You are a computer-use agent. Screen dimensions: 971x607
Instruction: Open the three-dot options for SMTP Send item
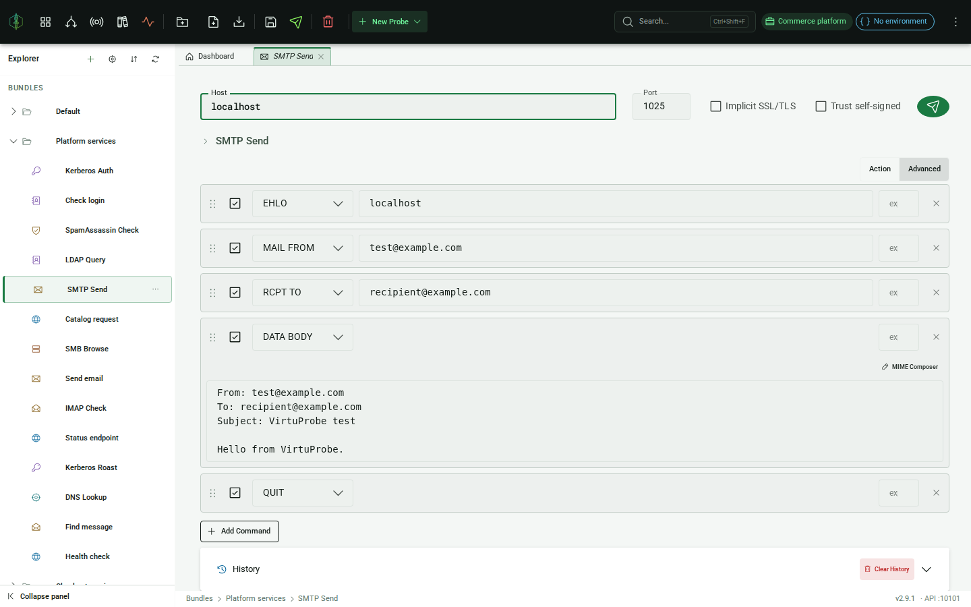(x=155, y=289)
